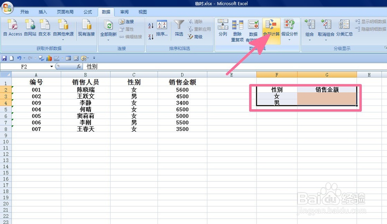Select cell containing 李刚
This screenshot has height=224, width=387.
[86, 122]
